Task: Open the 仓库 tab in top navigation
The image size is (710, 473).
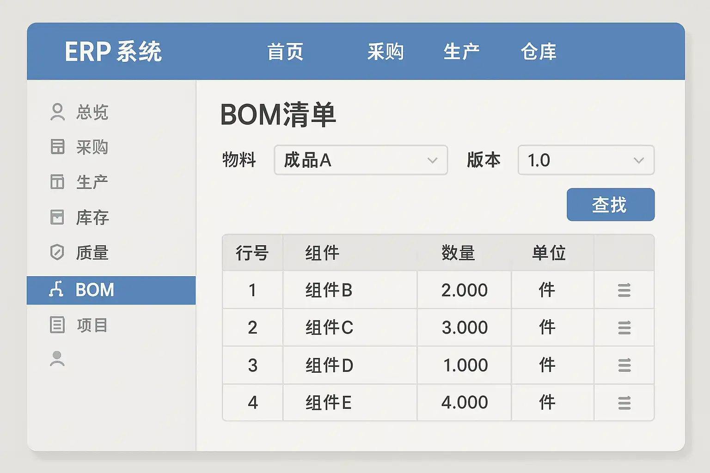Action: (539, 52)
